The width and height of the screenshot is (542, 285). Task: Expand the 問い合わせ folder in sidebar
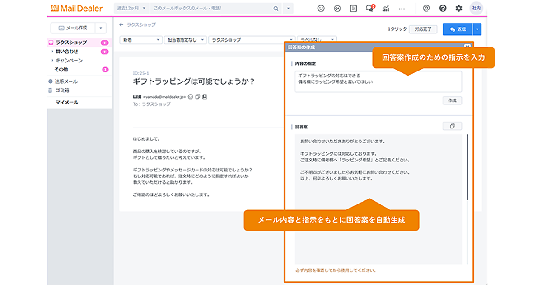click(x=52, y=52)
